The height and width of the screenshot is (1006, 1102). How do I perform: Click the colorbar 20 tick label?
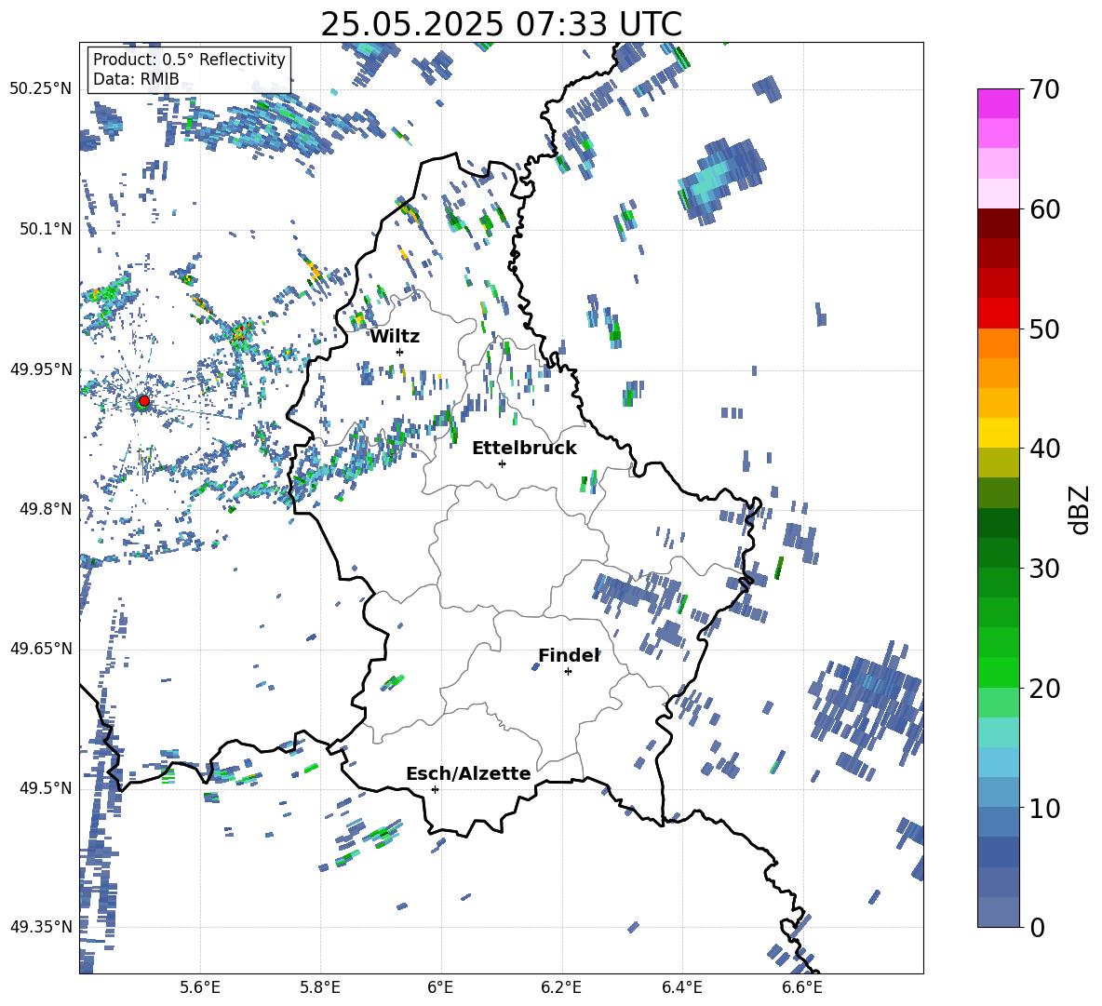[x=1044, y=689]
